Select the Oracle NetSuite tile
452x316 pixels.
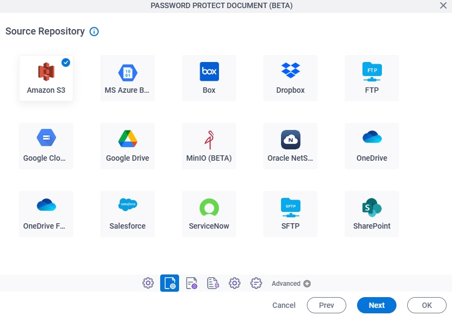click(x=290, y=146)
